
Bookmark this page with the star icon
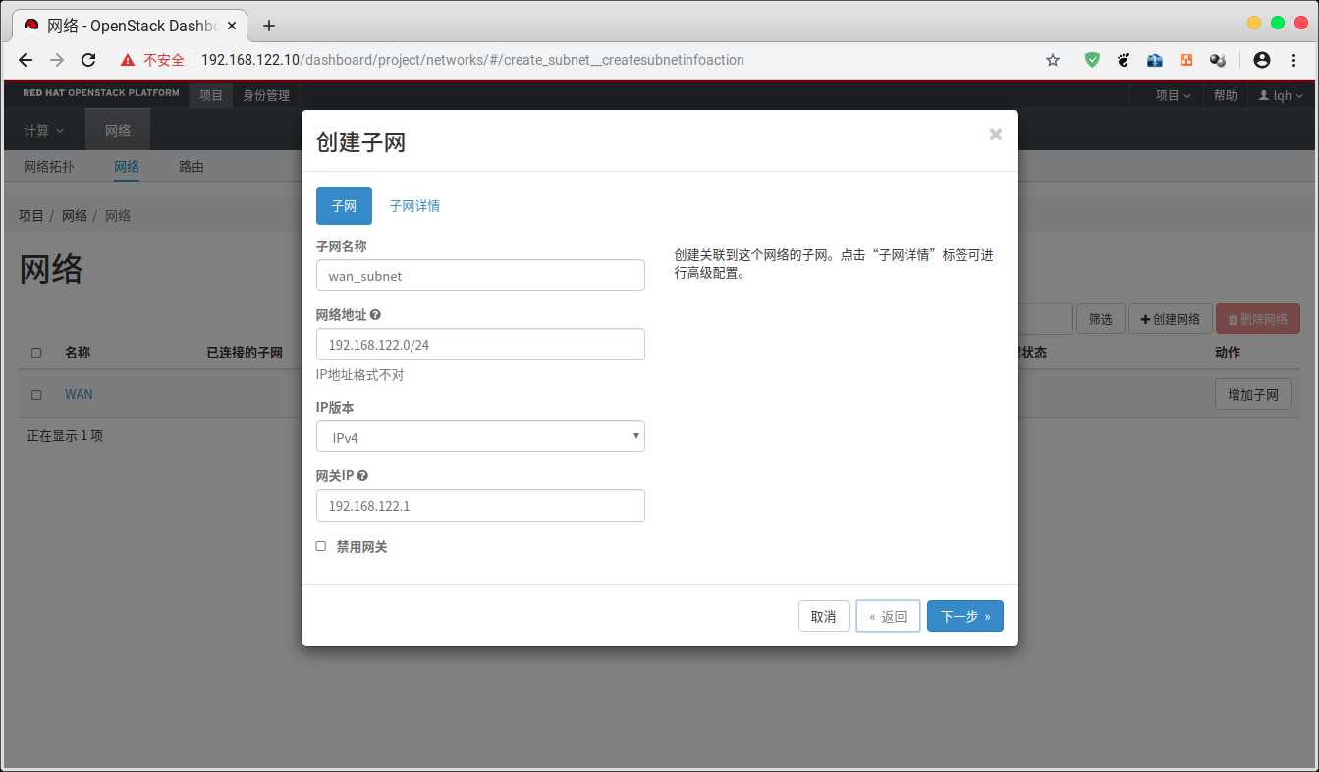tap(1053, 60)
